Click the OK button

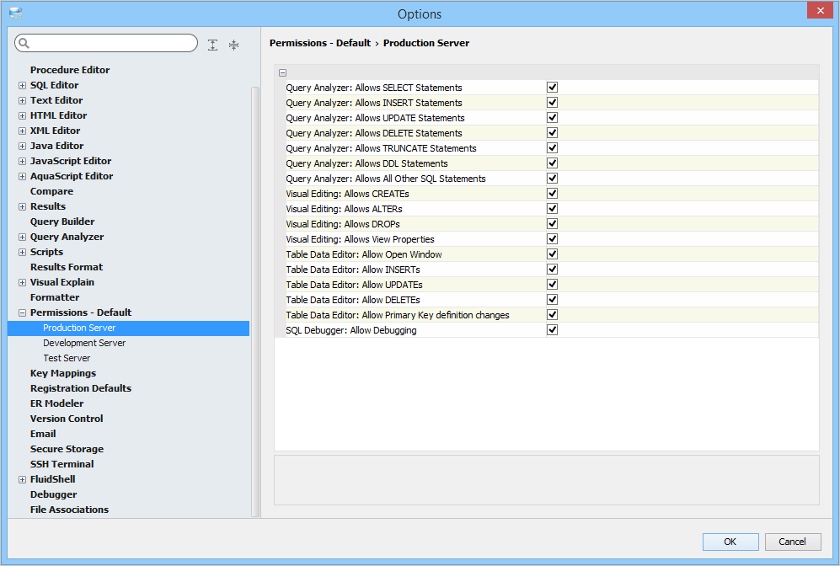pyautogui.click(x=730, y=542)
